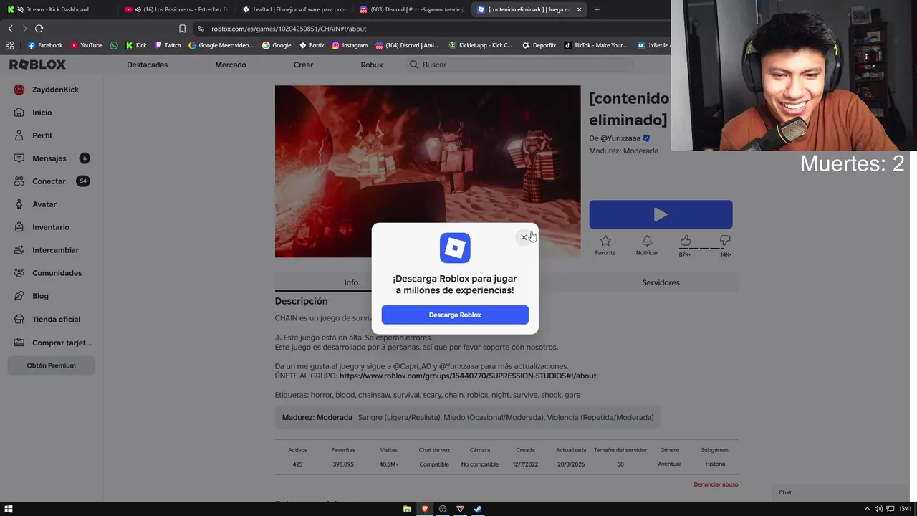This screenshot has width=917, height=516.
Task: Switch to the Servidores tab
Action: [661, 282]
